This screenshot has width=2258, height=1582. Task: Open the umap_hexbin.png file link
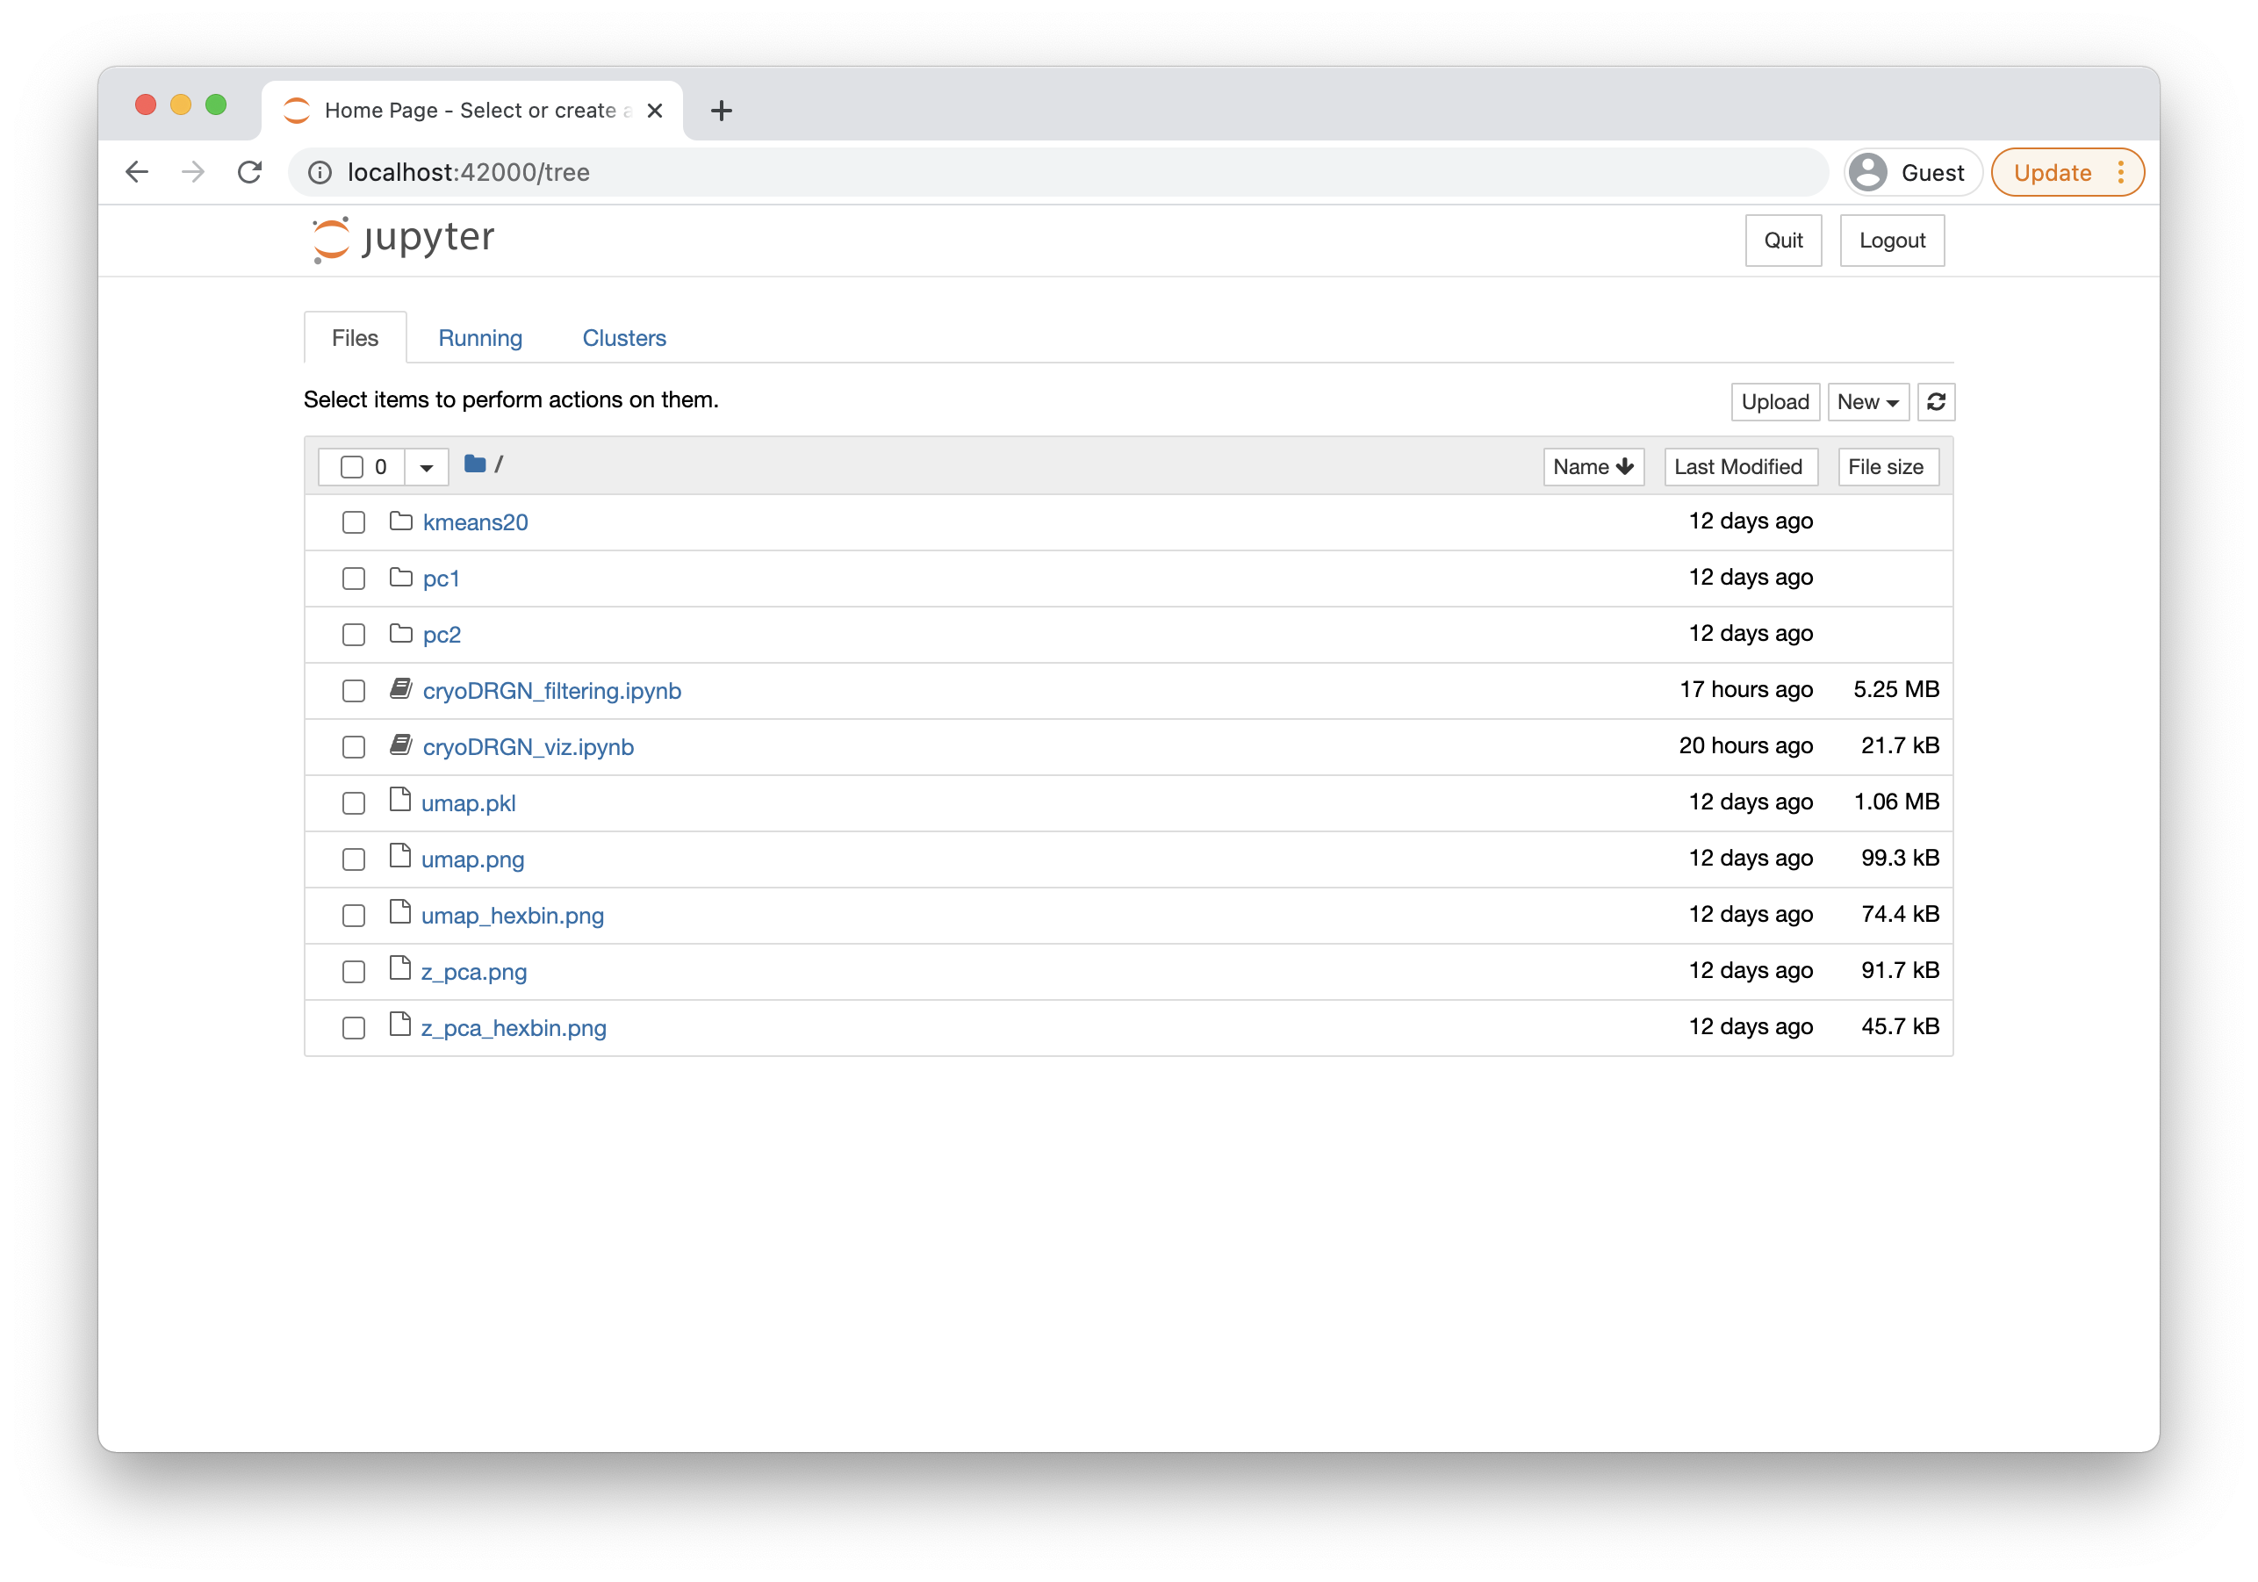(513, 916)
